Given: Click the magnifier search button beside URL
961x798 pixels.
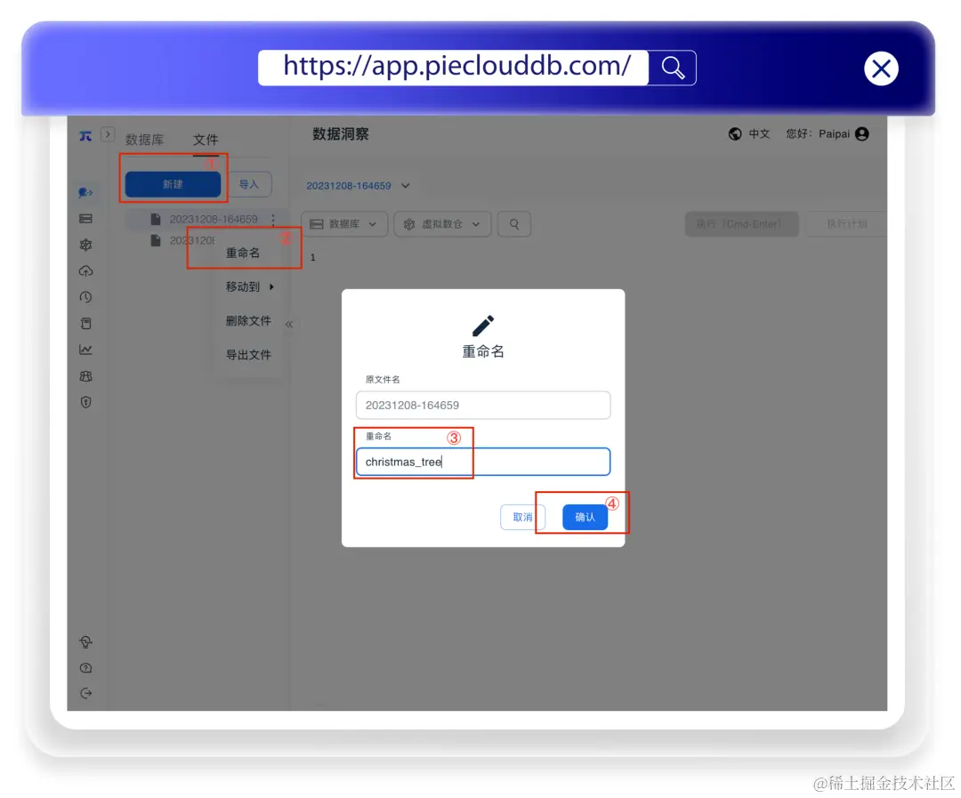Looking at the screenshot, I should tap(673, 68).
